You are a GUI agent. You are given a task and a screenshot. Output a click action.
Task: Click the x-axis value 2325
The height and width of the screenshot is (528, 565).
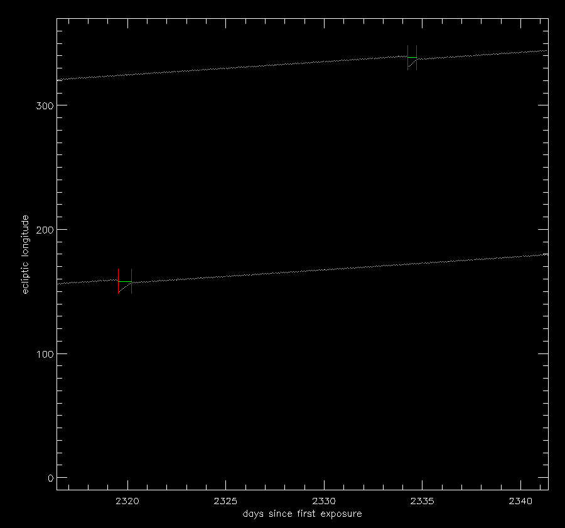[x=225, y=501]
